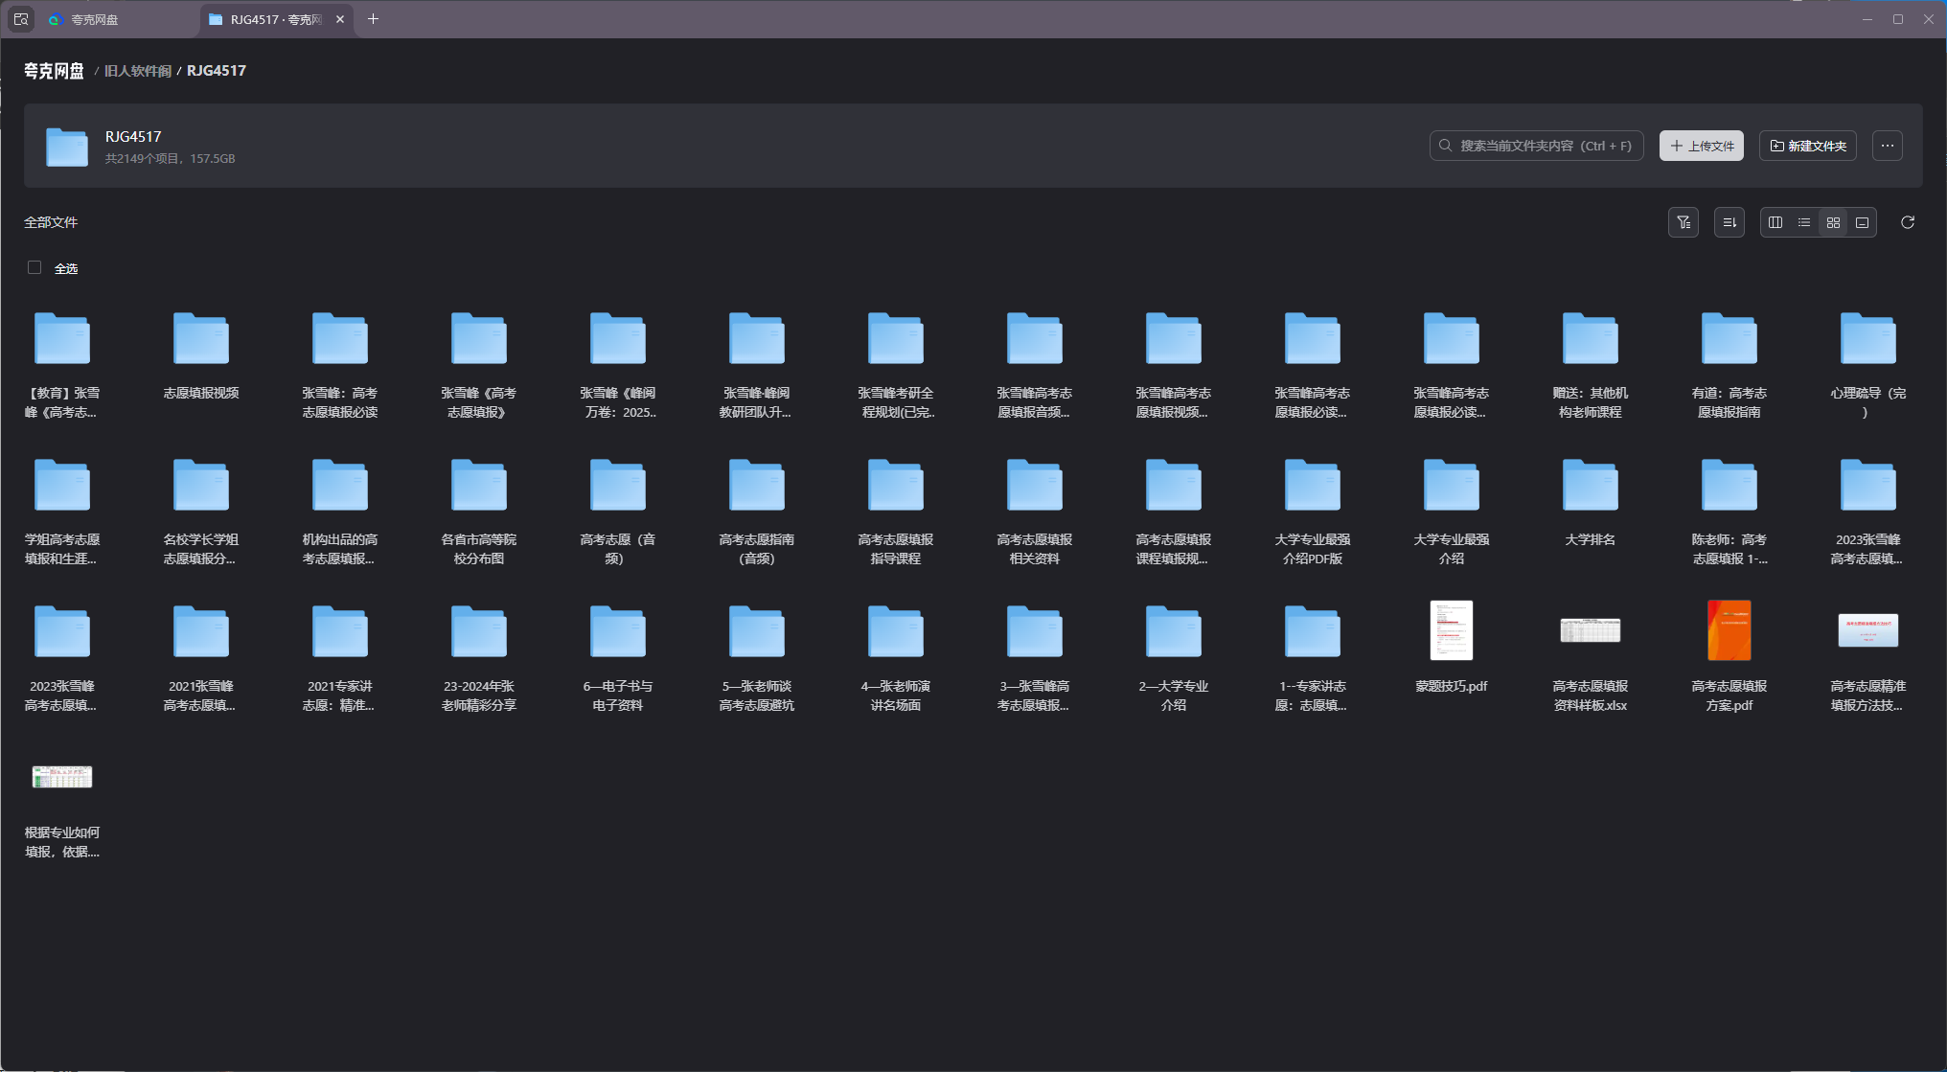The width and height of the screenshot is (1947, 1072).
Task: Open a new tab with plus icon
Action: (374, 19)
